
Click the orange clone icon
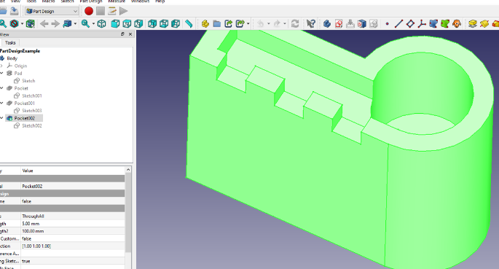click(457, 23)
